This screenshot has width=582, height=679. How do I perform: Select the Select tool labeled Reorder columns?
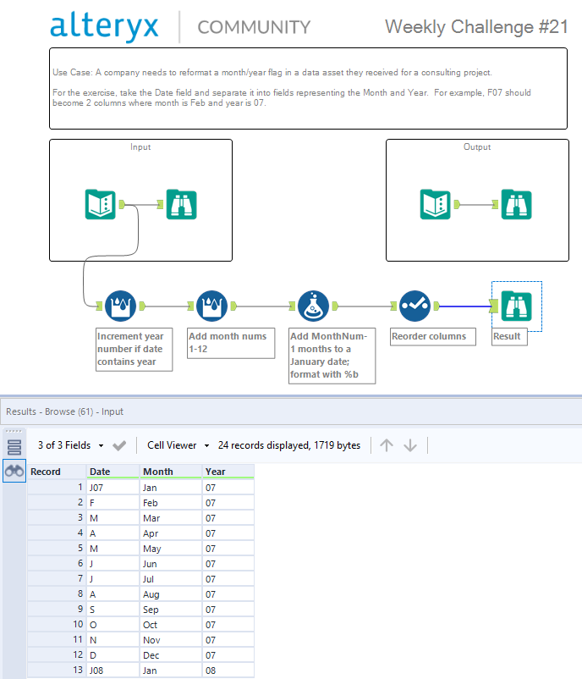[x=415, y=306]
